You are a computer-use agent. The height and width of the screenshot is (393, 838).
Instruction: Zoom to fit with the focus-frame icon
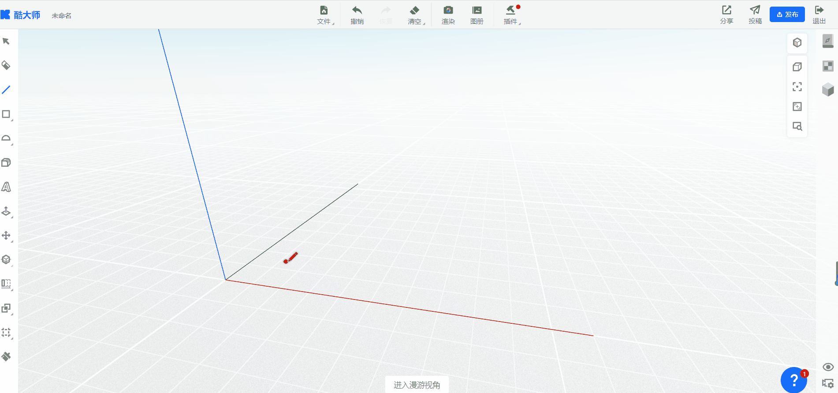pos(797,87)
